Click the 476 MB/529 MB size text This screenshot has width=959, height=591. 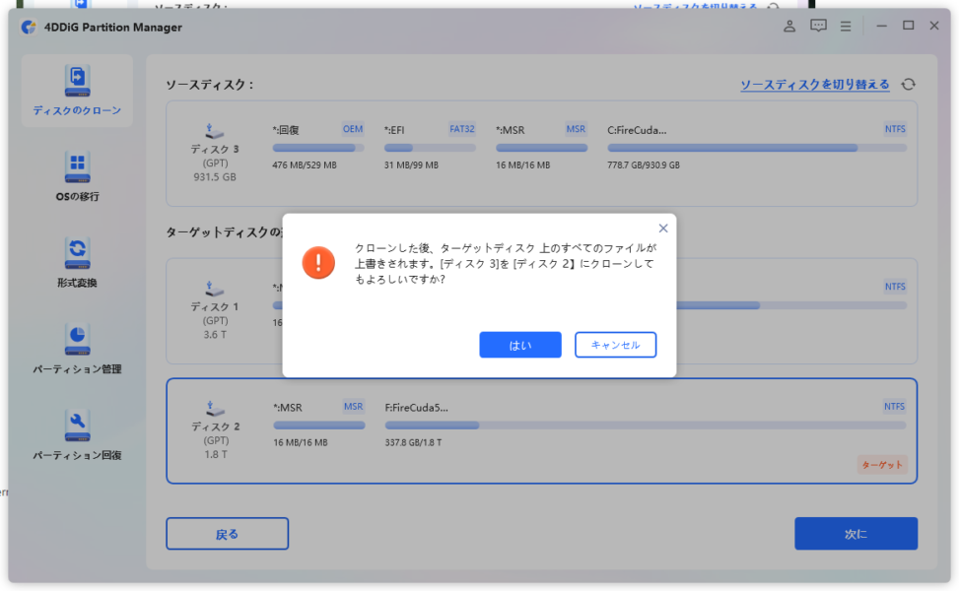(305, 165)
